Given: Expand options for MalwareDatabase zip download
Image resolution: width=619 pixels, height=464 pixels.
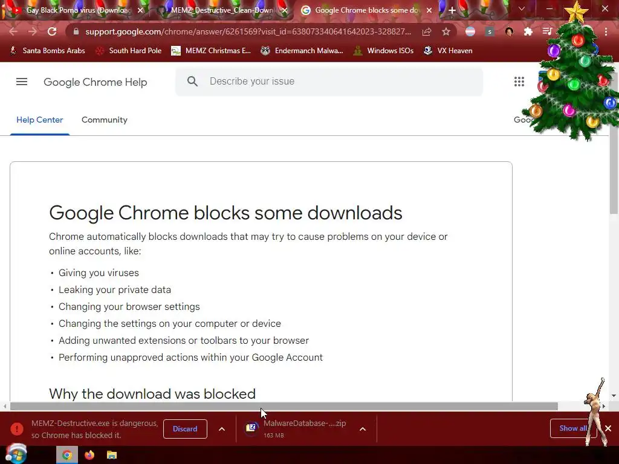Looking at the screenshot, I should coord(363,429).
